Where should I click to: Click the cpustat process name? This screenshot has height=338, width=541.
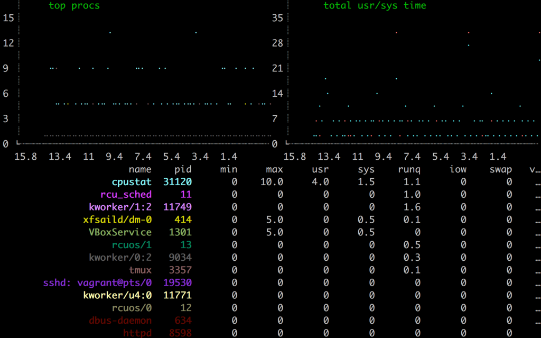point(132,182)
